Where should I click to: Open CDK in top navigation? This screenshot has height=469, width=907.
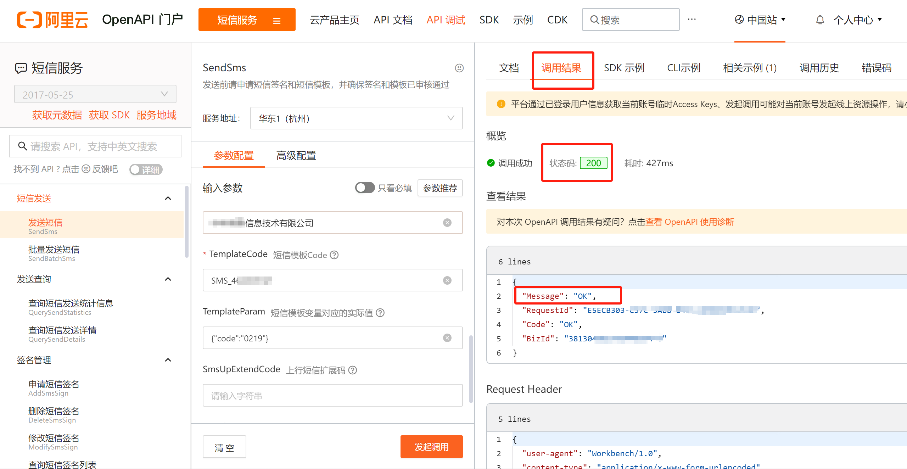pyautogui.click(x=557, y=20)
